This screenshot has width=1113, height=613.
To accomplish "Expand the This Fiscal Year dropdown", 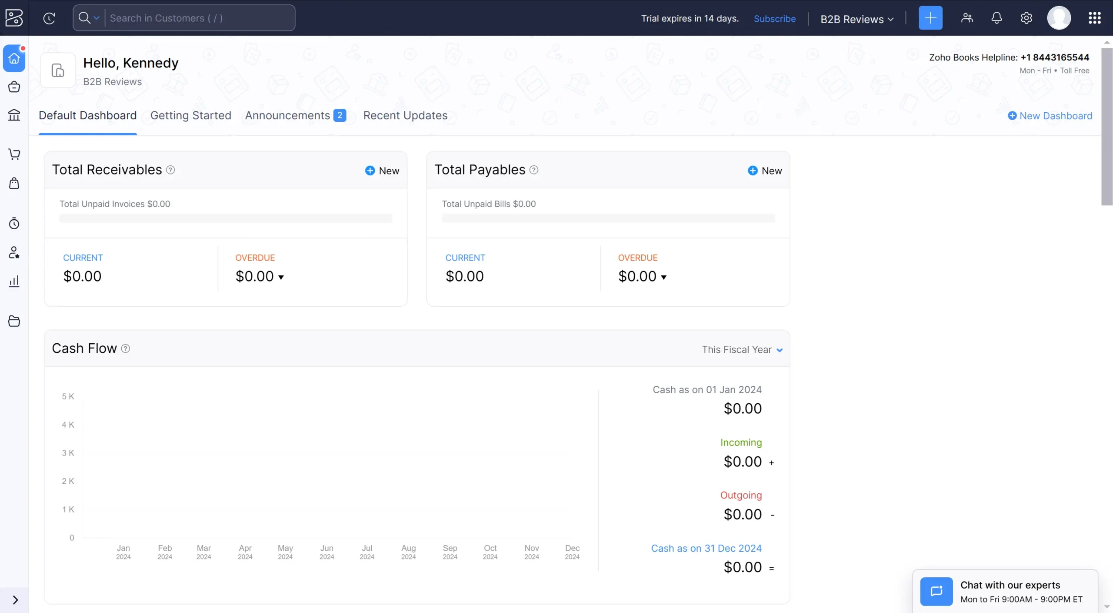I will 742,349.
